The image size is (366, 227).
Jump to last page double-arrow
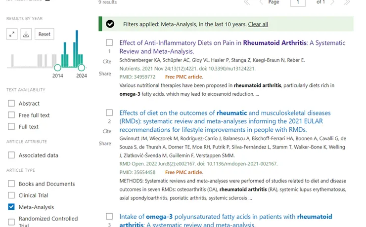[x=347, y=2]
